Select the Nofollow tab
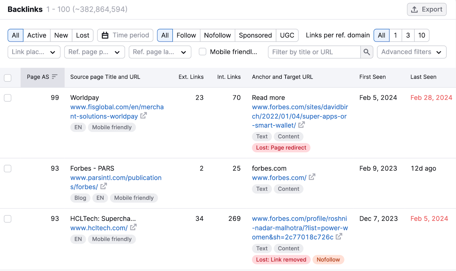The height and width of the screenshot is (271, 456). (217, 35)
